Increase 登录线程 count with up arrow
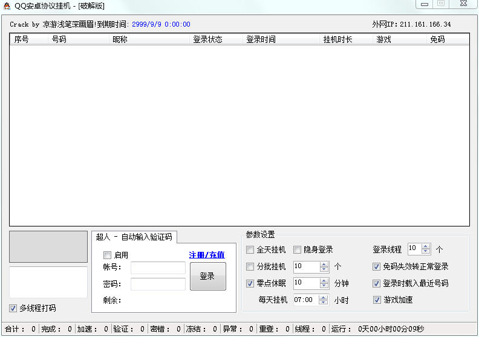 click(x=426, y=246)
